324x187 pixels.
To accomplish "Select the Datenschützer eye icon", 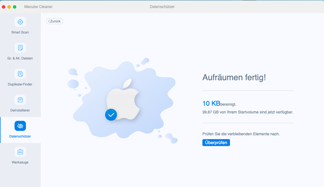I will point(20,126).
